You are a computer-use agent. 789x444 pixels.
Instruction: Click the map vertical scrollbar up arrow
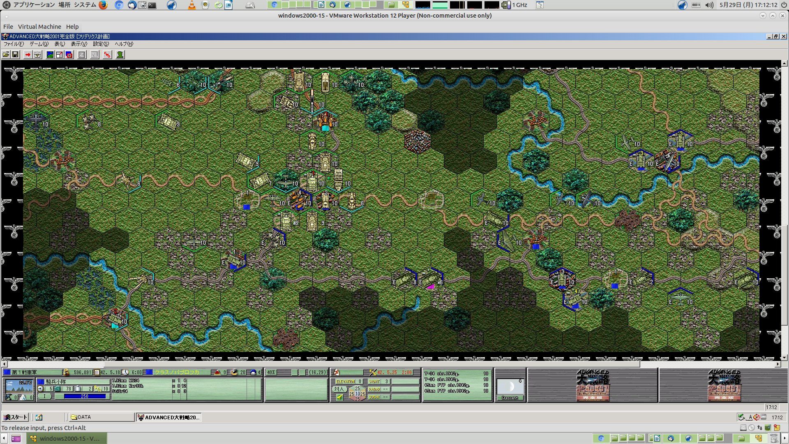784,64
